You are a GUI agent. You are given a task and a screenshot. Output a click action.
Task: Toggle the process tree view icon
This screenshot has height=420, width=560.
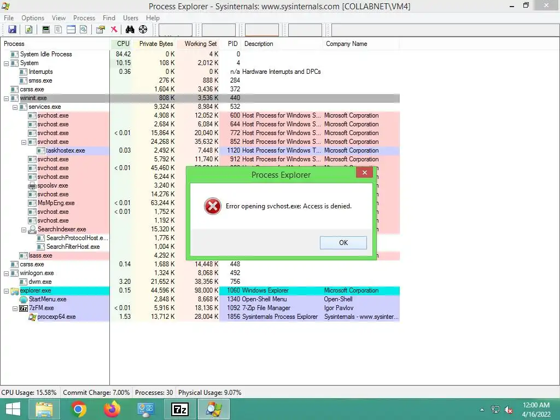[x=58, y=30]
